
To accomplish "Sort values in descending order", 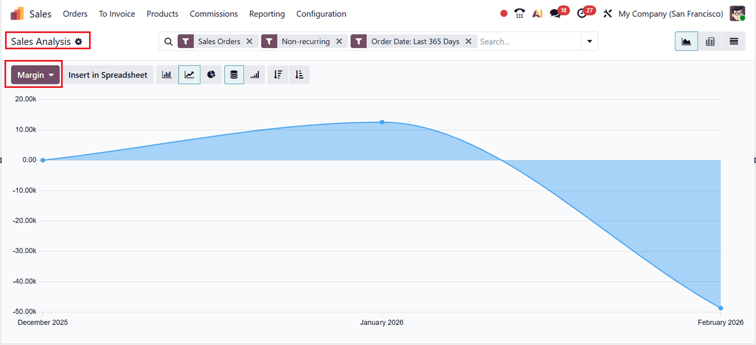I will (x=277, y=74).
